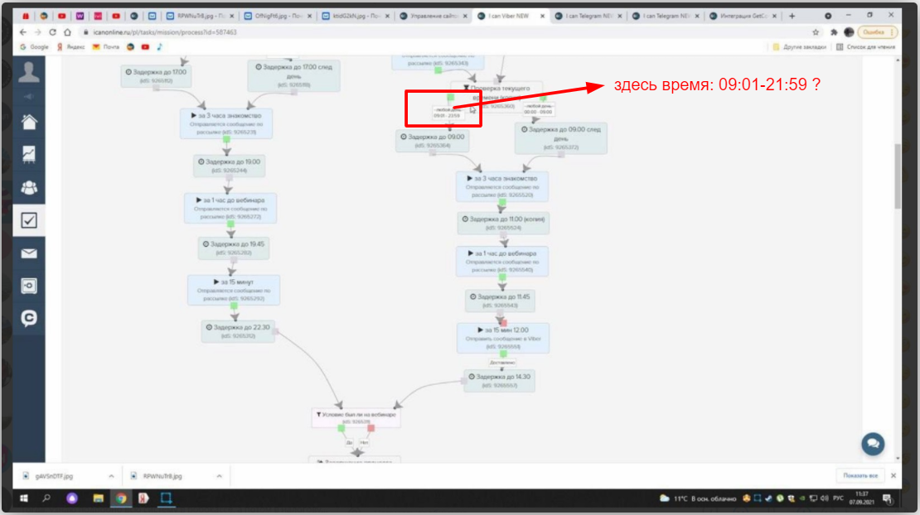Select the 'Задержка до 09.00 след день' node
The height and width of the screenshot is (515, 920).
pyautogui.click(x=561, y=137)
